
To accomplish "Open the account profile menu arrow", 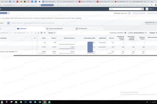I will pos(153,9).
